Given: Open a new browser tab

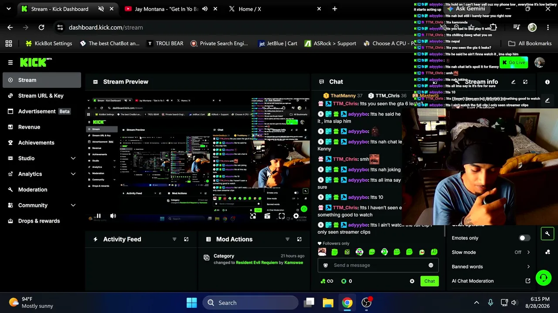Looking at the screenshot, I should (335, 9).
